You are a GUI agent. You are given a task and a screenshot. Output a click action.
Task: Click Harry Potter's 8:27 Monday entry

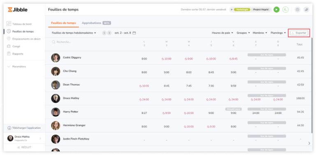(144, 113)
